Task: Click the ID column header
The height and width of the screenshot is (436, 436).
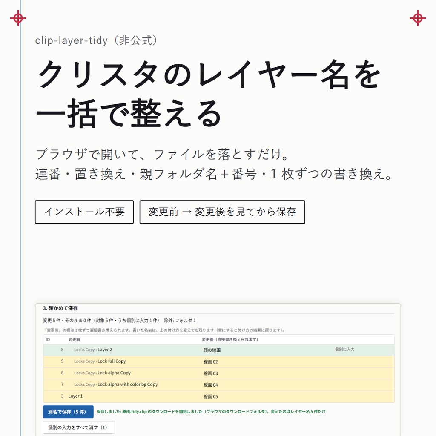Action: [48, 339]
